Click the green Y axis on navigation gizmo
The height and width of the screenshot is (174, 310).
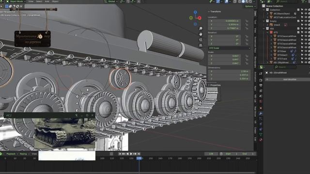[x=191, y=18]
